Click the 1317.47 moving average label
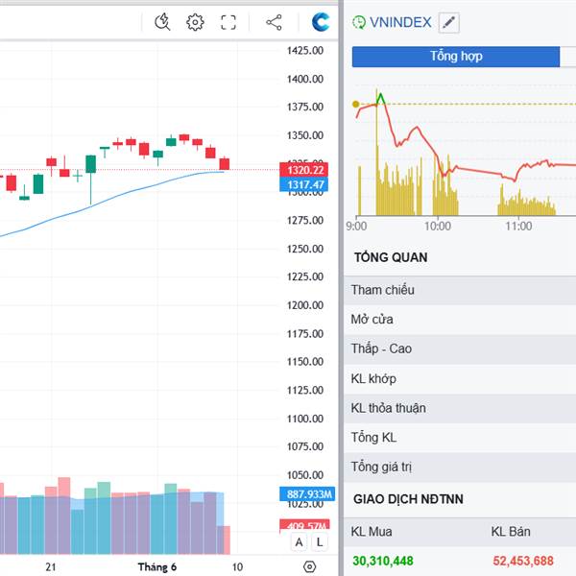The height and width of the screenshot is (576, 576). [x=303, y=184]
